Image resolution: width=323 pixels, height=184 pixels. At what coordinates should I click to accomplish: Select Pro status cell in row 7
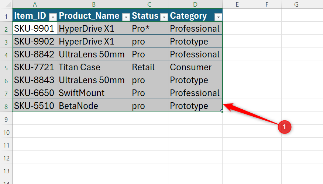pyautogui.click(x=149, y=93)
